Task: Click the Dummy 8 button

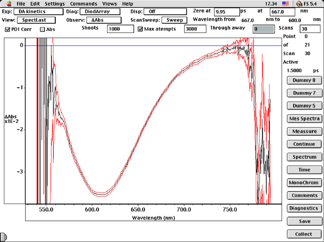Action: tap(305, 80)
